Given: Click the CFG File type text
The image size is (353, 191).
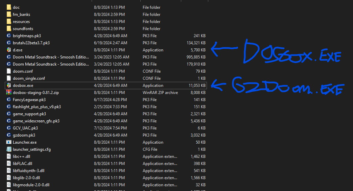Looking at the screenshot, I should pyautogui.click(x=150, y=149).
